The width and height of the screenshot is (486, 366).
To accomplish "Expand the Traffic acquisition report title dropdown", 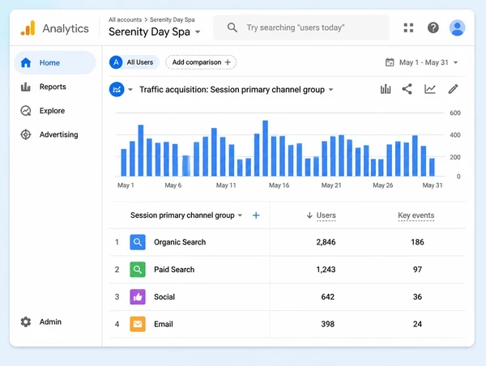I will (x=331, y=90).
